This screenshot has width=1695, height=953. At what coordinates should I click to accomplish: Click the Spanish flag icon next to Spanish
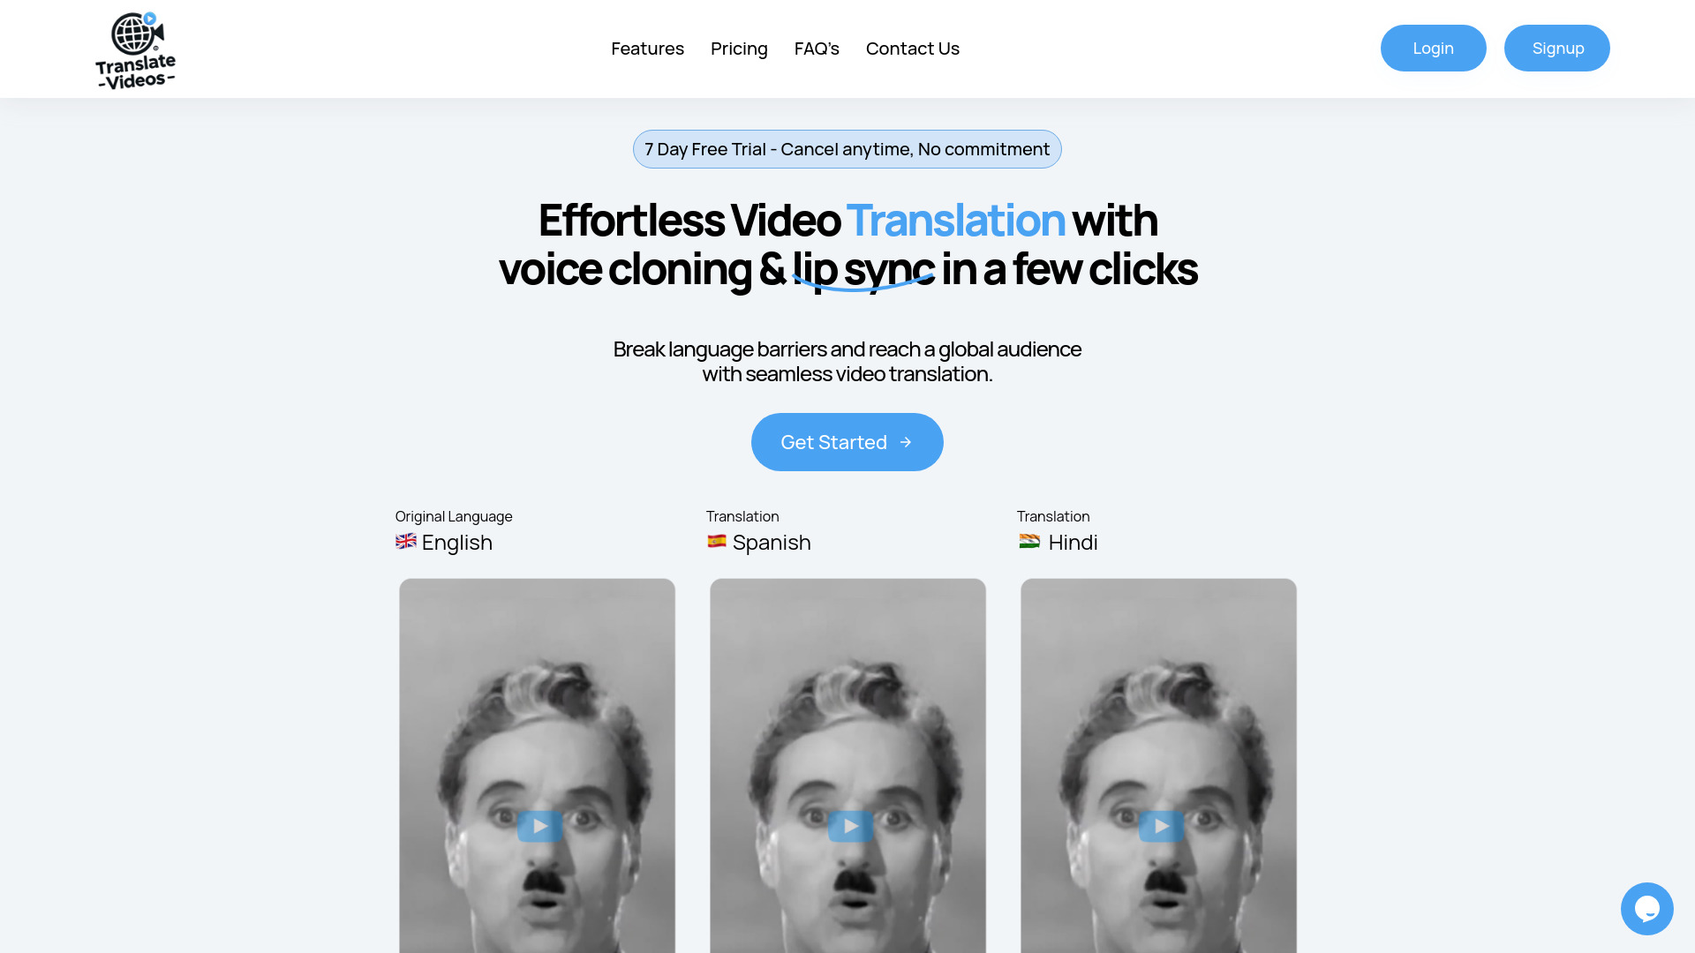pyautogui.click(x=715, y=541)
